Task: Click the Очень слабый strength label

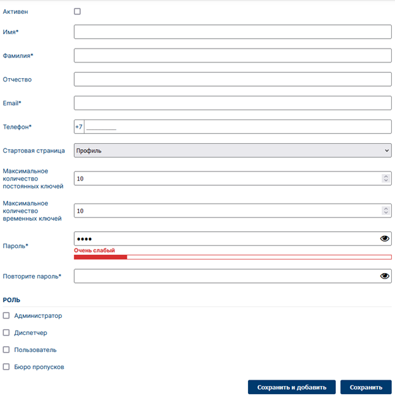Action: [x=94, y=250]
